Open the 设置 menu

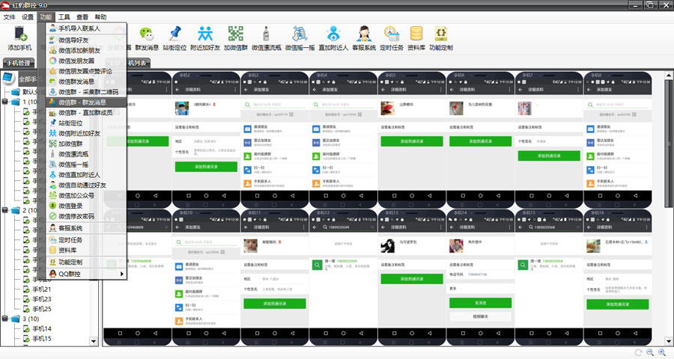[28, 17]
